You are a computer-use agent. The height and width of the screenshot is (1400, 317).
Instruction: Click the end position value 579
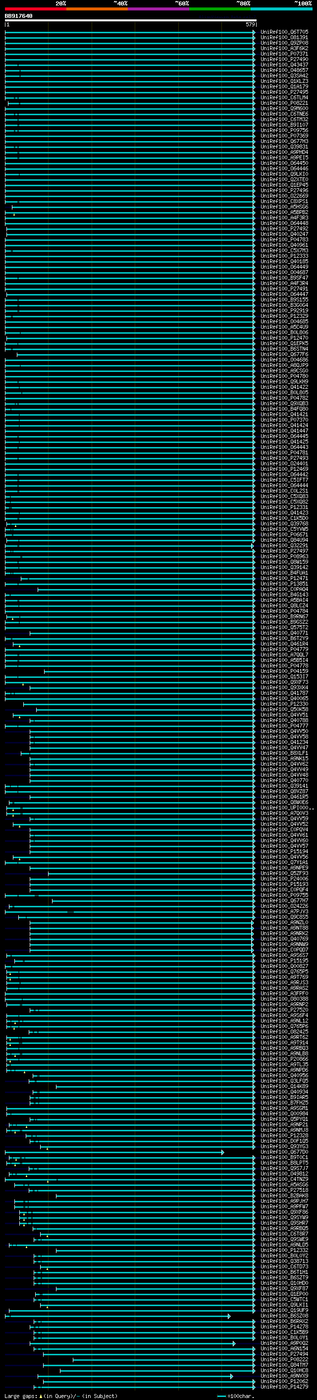[x=250, y=24]
